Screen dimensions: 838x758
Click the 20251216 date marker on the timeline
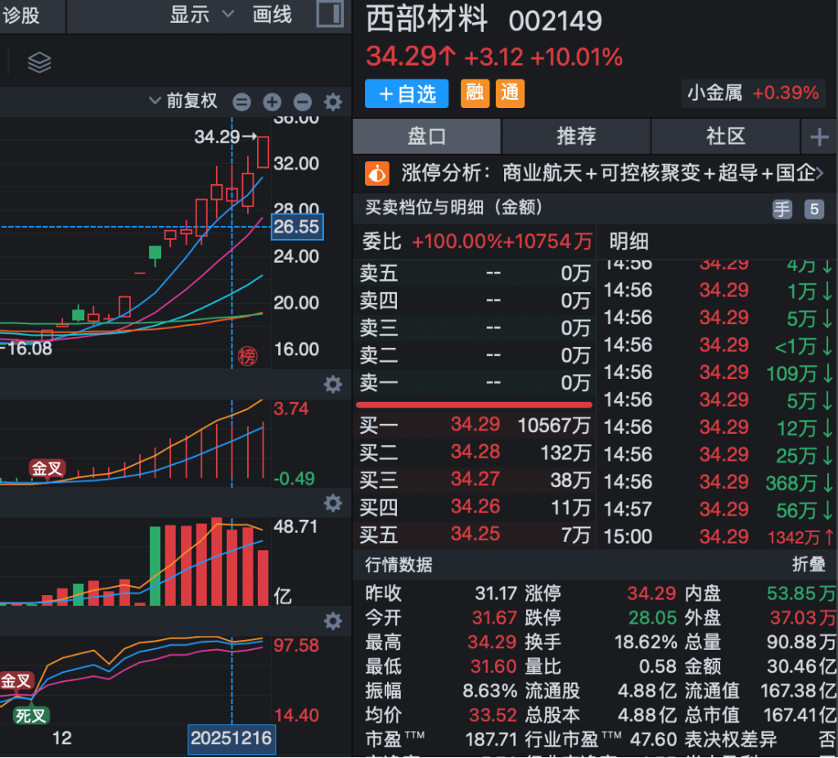point(232,738)
